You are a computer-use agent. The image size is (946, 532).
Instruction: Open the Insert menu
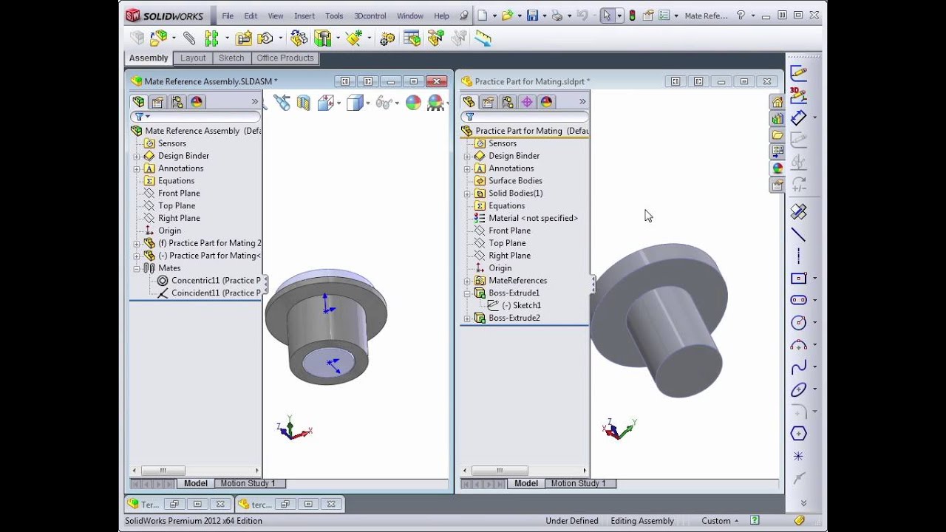(304, 16)
